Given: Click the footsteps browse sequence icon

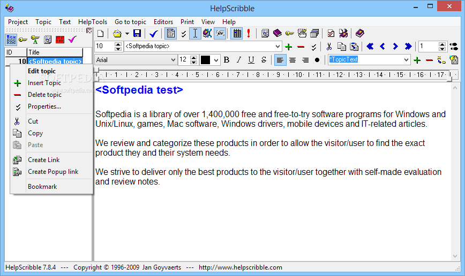Looking at the screenshot, I should click(454, 47).
